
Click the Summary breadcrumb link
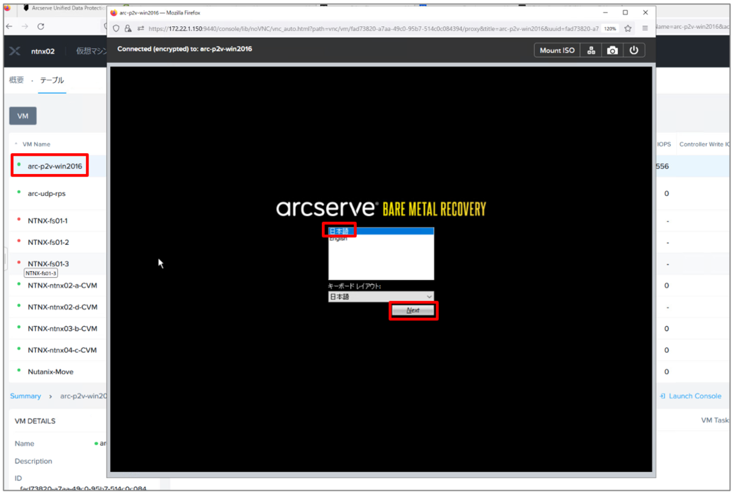tap(26, 396)
